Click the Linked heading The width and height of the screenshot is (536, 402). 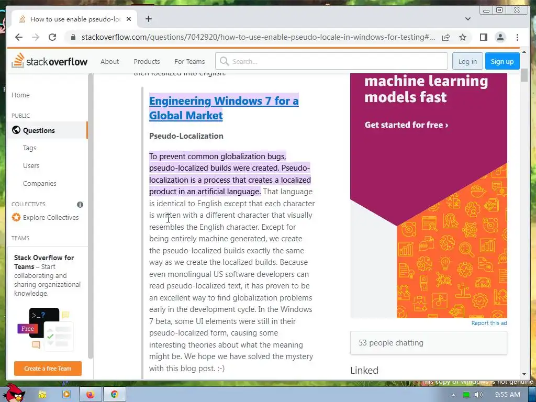coord(364,370)
